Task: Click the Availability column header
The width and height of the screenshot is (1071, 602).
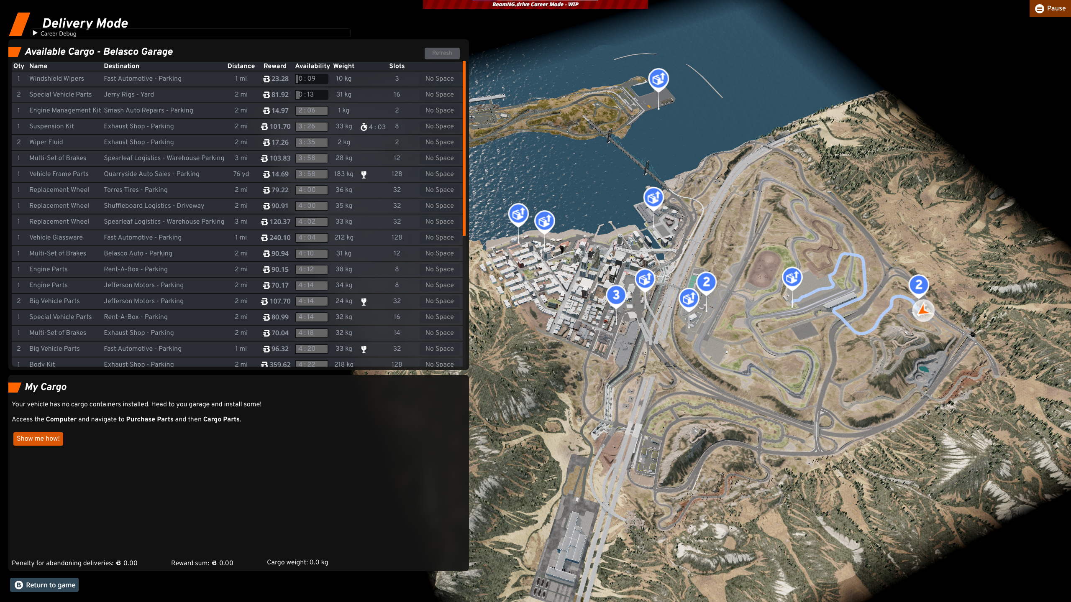Action: coord(312,66)
